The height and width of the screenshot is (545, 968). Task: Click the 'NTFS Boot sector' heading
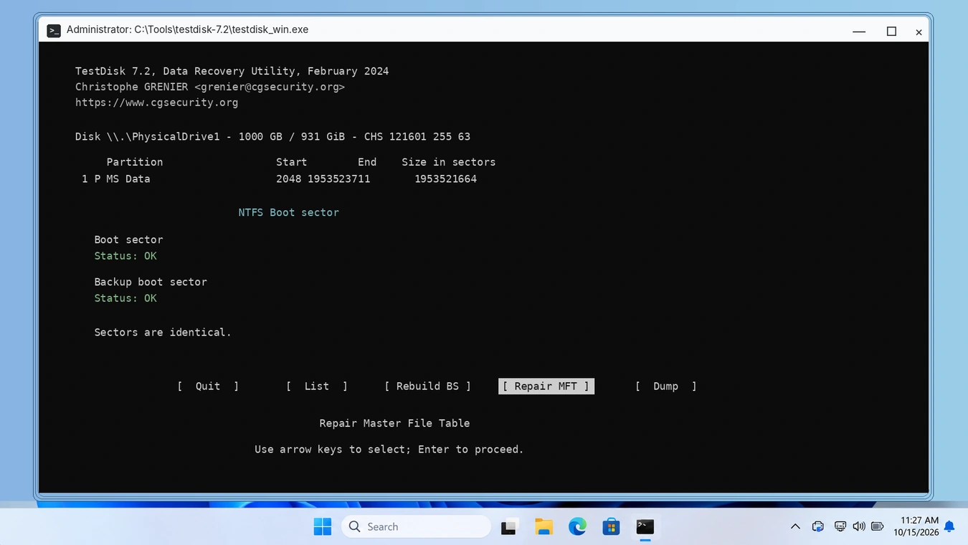tap(289, 212)
